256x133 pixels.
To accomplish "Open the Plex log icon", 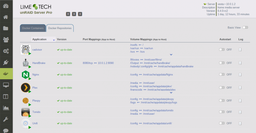I will click(240, 88).
